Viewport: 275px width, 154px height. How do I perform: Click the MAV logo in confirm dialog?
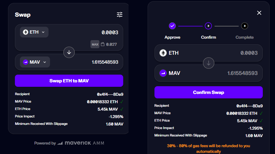[x=163, y=73]
